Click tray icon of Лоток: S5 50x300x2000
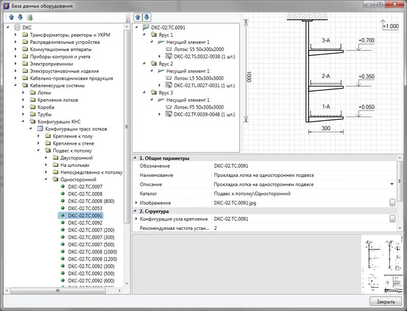 [169, 49]
